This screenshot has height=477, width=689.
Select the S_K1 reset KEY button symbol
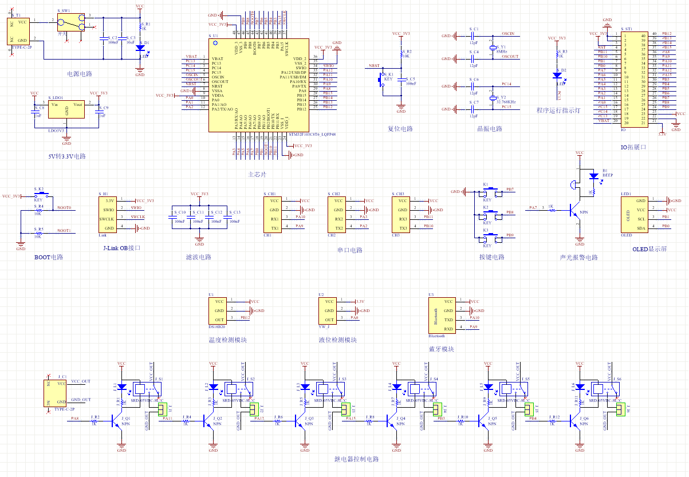click(x=381, y=79)
